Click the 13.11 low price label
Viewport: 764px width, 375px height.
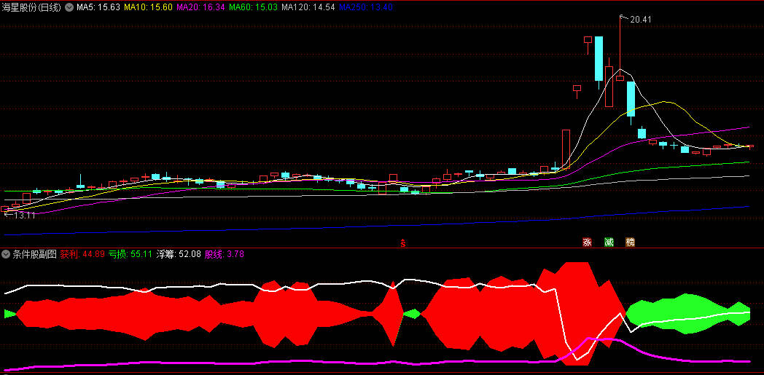[24, 216]
